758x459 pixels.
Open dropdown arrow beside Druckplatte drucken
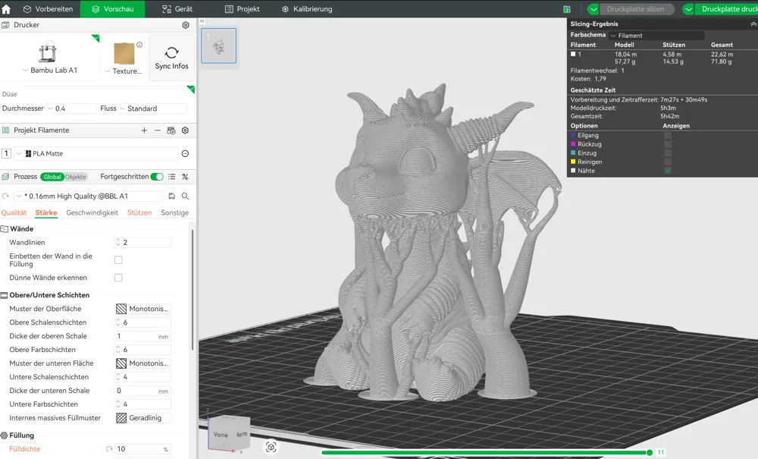tap(688, 9)
